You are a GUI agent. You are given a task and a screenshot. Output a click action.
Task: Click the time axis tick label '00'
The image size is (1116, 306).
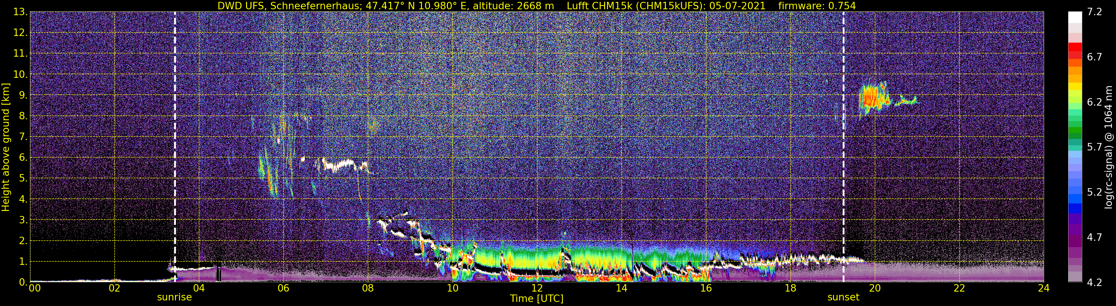tap(34, 288)
